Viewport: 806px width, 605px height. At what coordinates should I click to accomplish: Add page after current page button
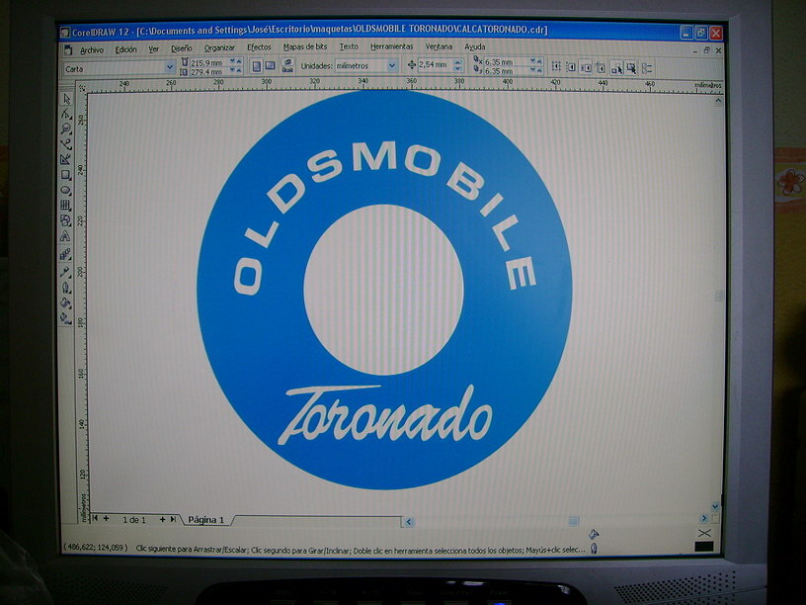pos(162,520)
